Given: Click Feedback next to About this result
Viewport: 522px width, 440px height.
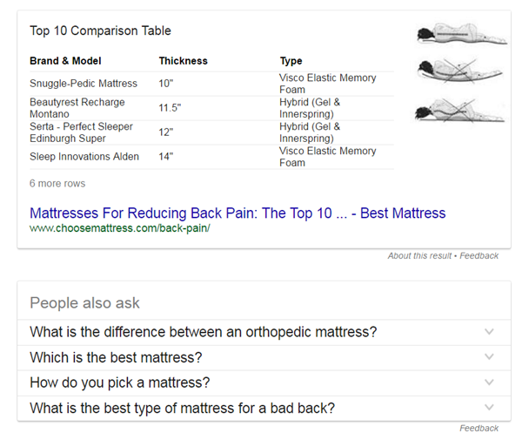Looking at the screenshot, I should tap(478, 255).
